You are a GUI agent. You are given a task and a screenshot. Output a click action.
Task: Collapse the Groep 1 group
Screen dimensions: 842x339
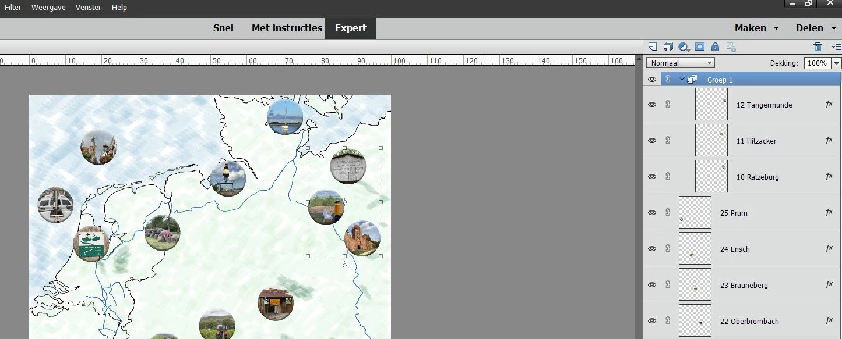point(681,80)
